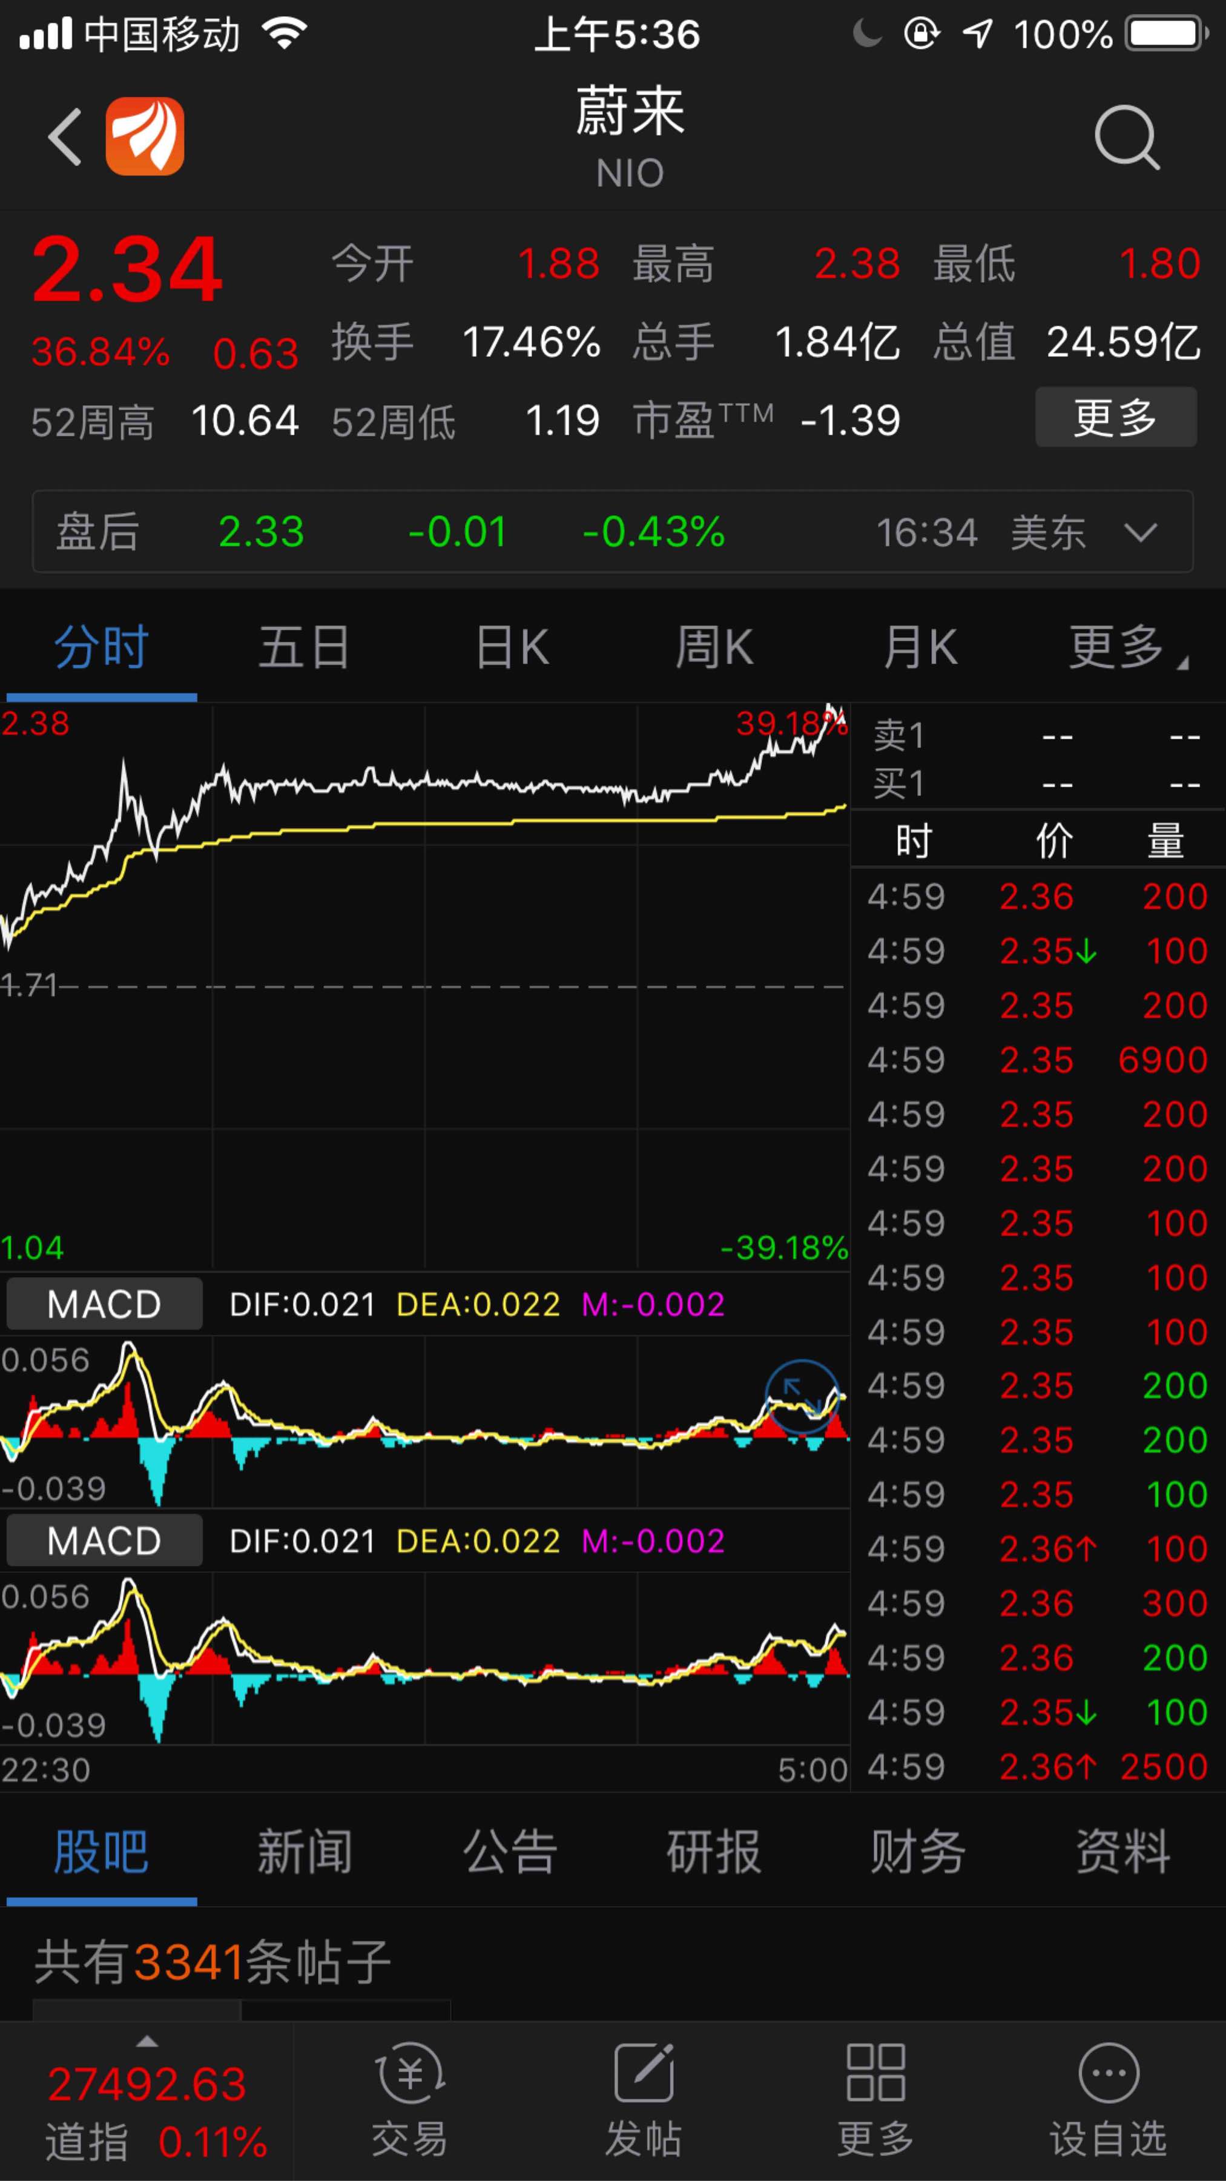Tap the 发帖 post icon

pos(644,2100)
